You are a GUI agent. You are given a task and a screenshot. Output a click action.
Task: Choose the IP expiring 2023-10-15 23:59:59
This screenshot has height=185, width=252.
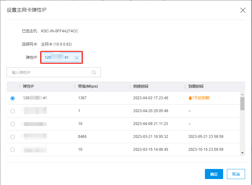click(13, 150)
